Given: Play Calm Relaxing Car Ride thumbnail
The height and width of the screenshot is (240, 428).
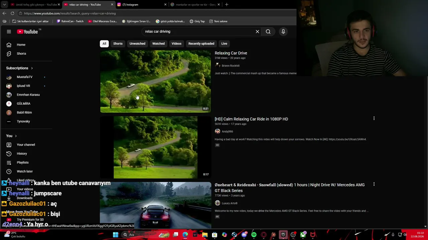Looking at the screenshot, I should (155, 147).
